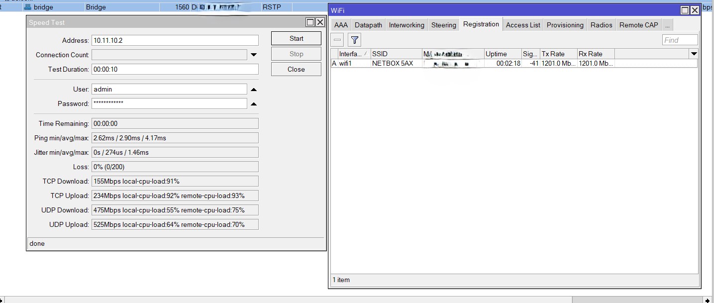Click the Ping min/avg/max result field
Screen dimensions: 714x303
pos(175,138)
